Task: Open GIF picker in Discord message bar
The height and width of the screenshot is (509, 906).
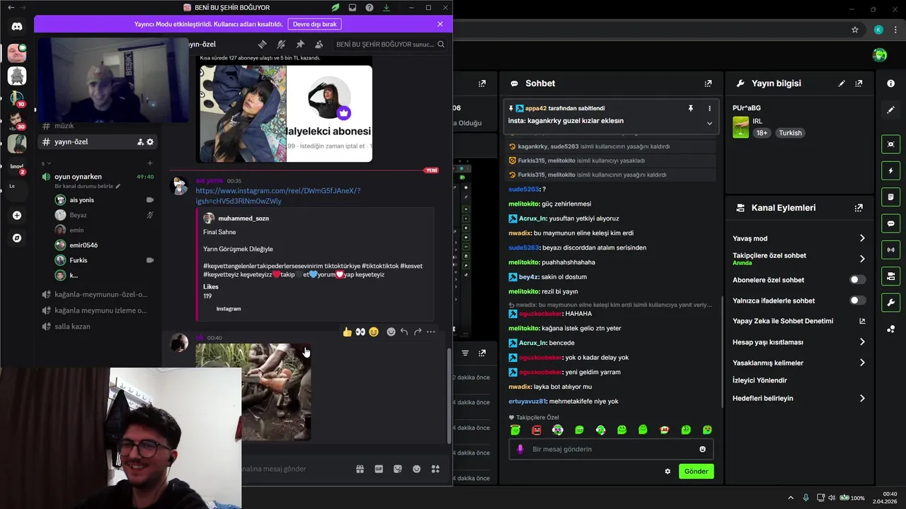Action: click(x=379, y=469)
